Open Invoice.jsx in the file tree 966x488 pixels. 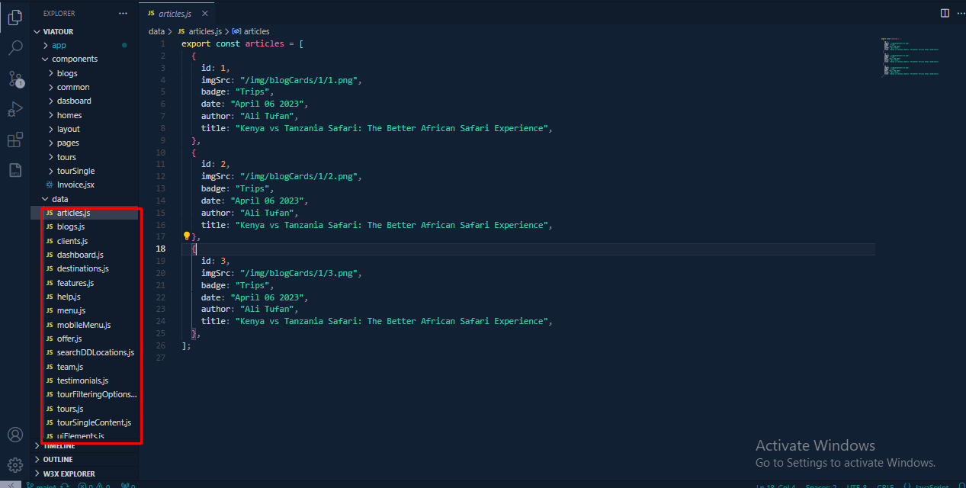point(75,185)
